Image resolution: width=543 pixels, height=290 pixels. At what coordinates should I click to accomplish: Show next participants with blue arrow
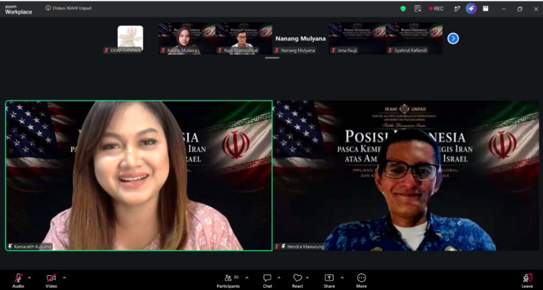(453, 38)
